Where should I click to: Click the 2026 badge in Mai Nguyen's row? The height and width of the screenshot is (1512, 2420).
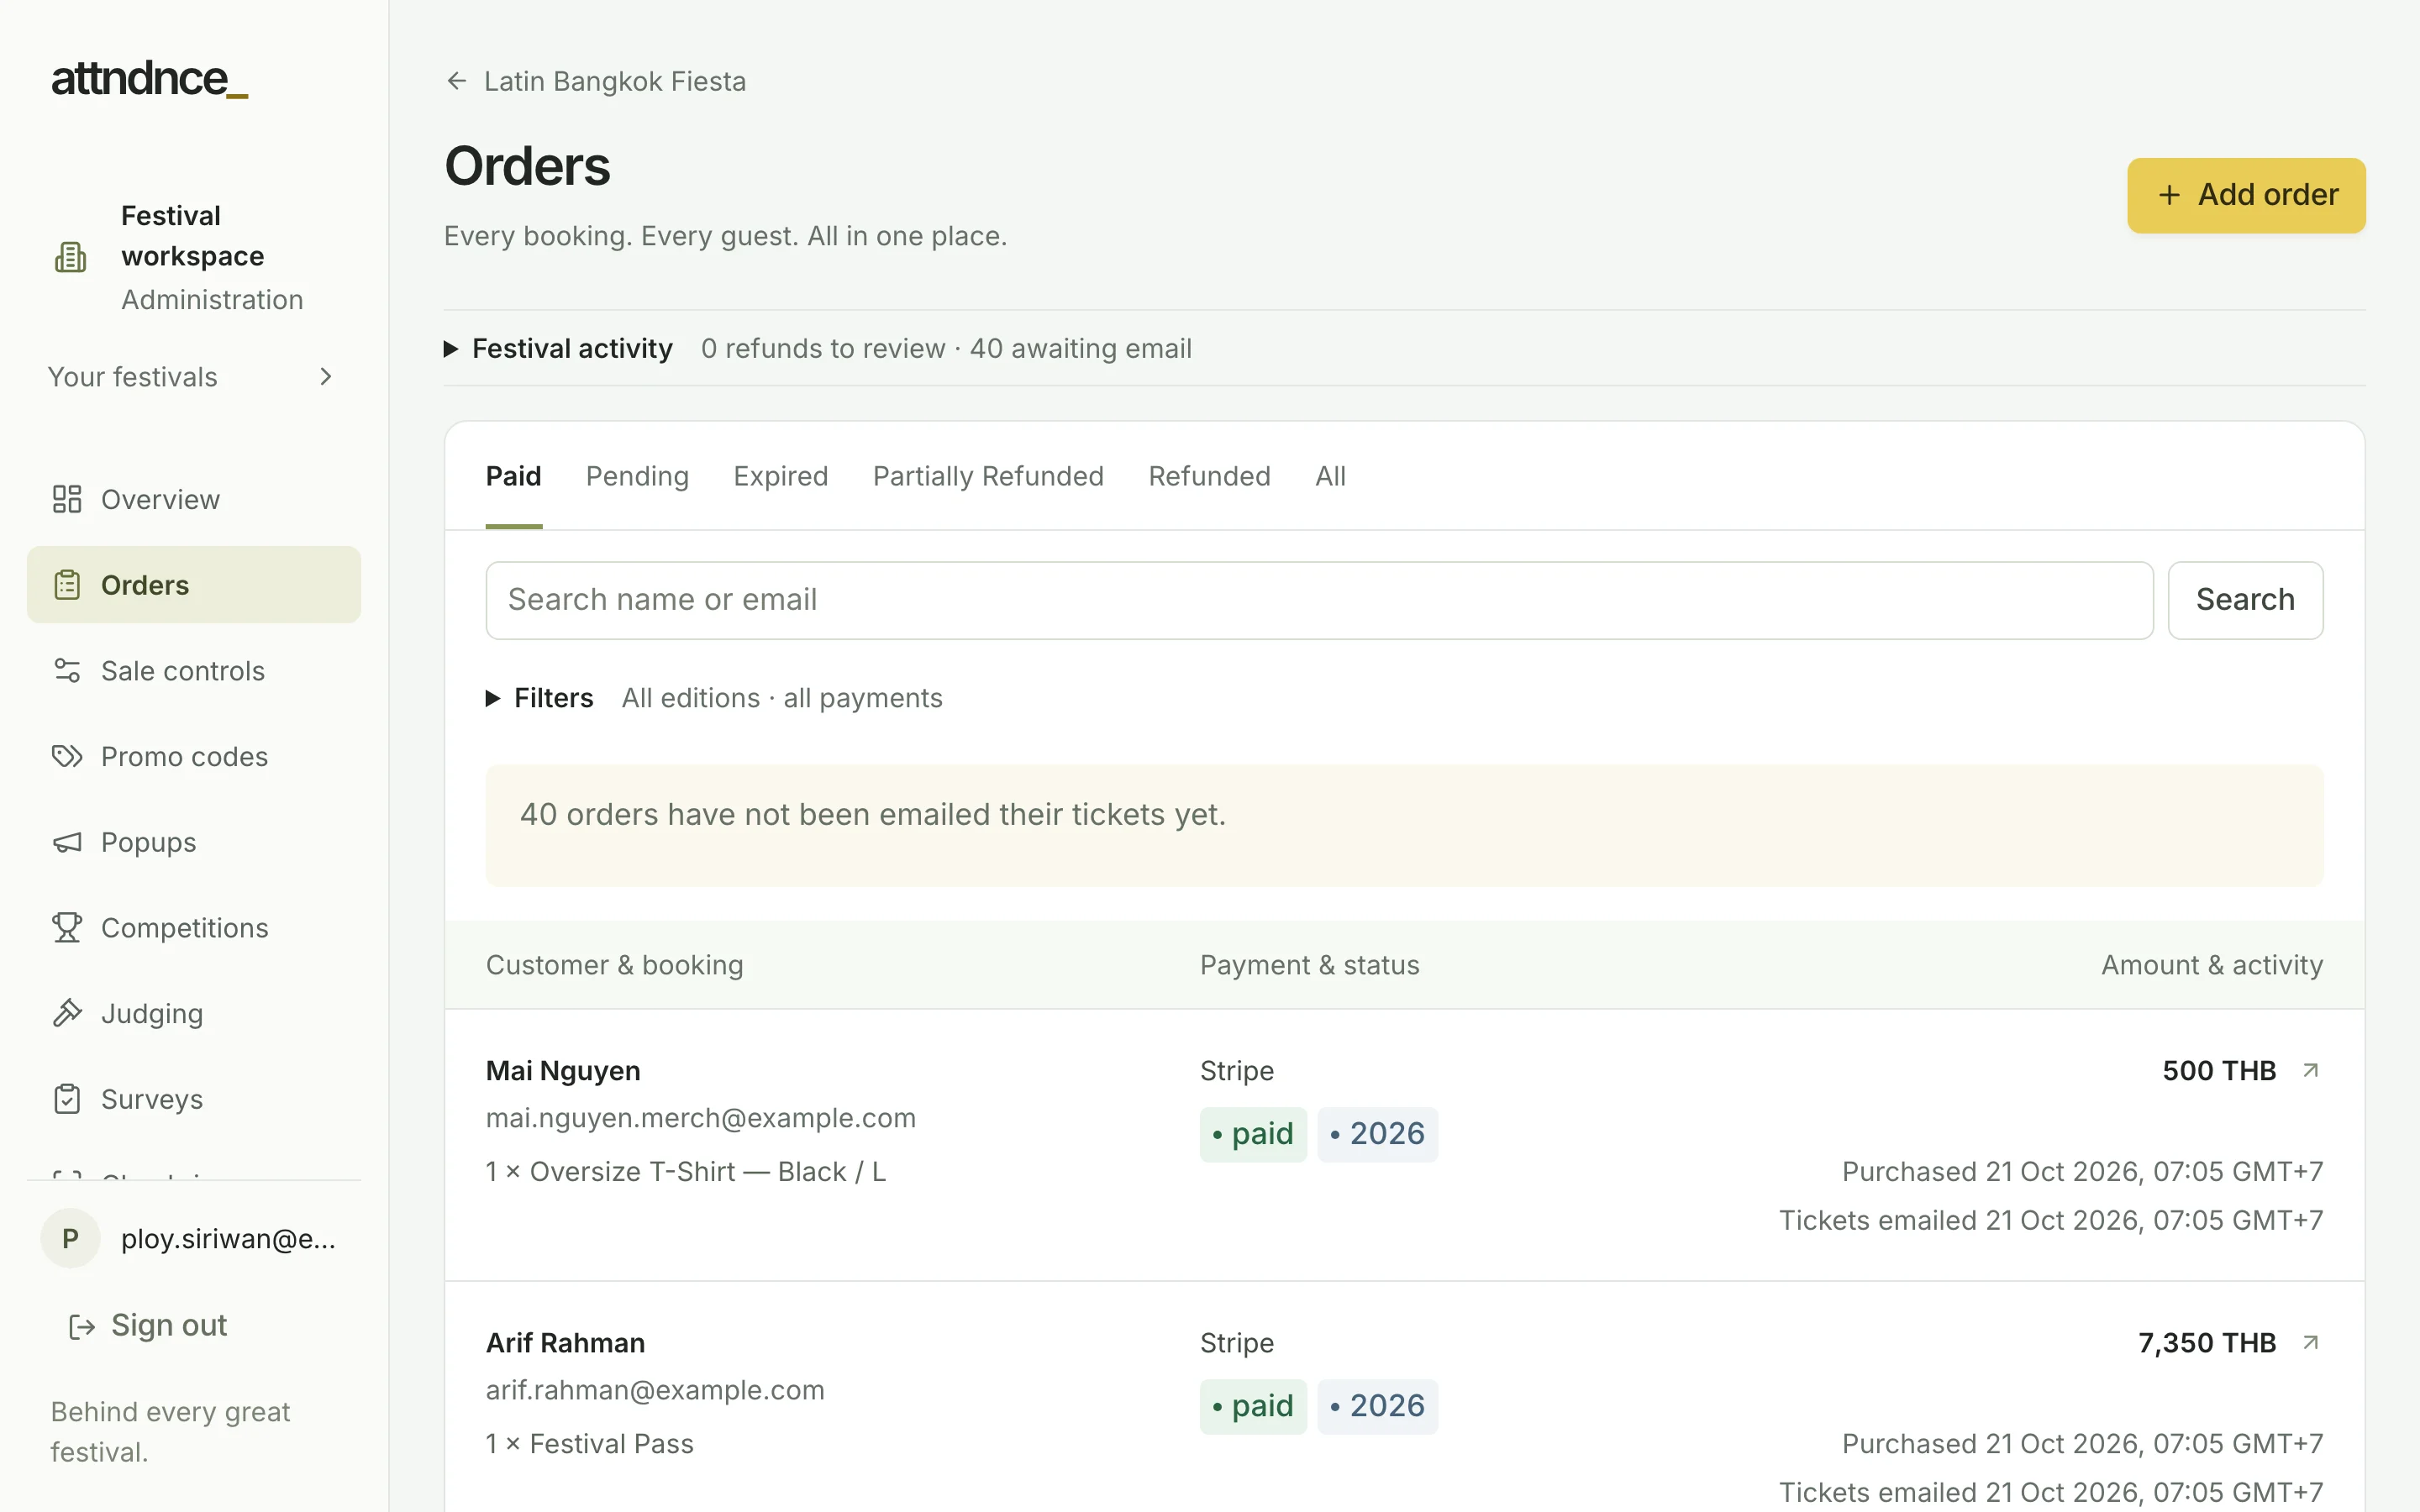(1377, 1134)
